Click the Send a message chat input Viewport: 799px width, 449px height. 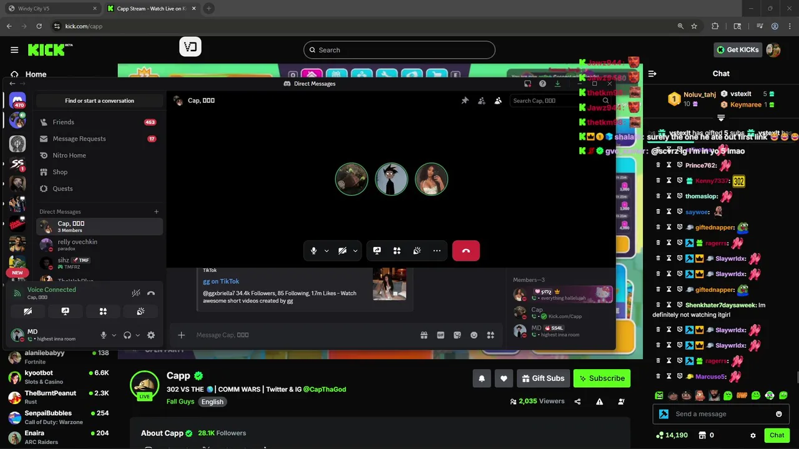[x=720, y=414]
